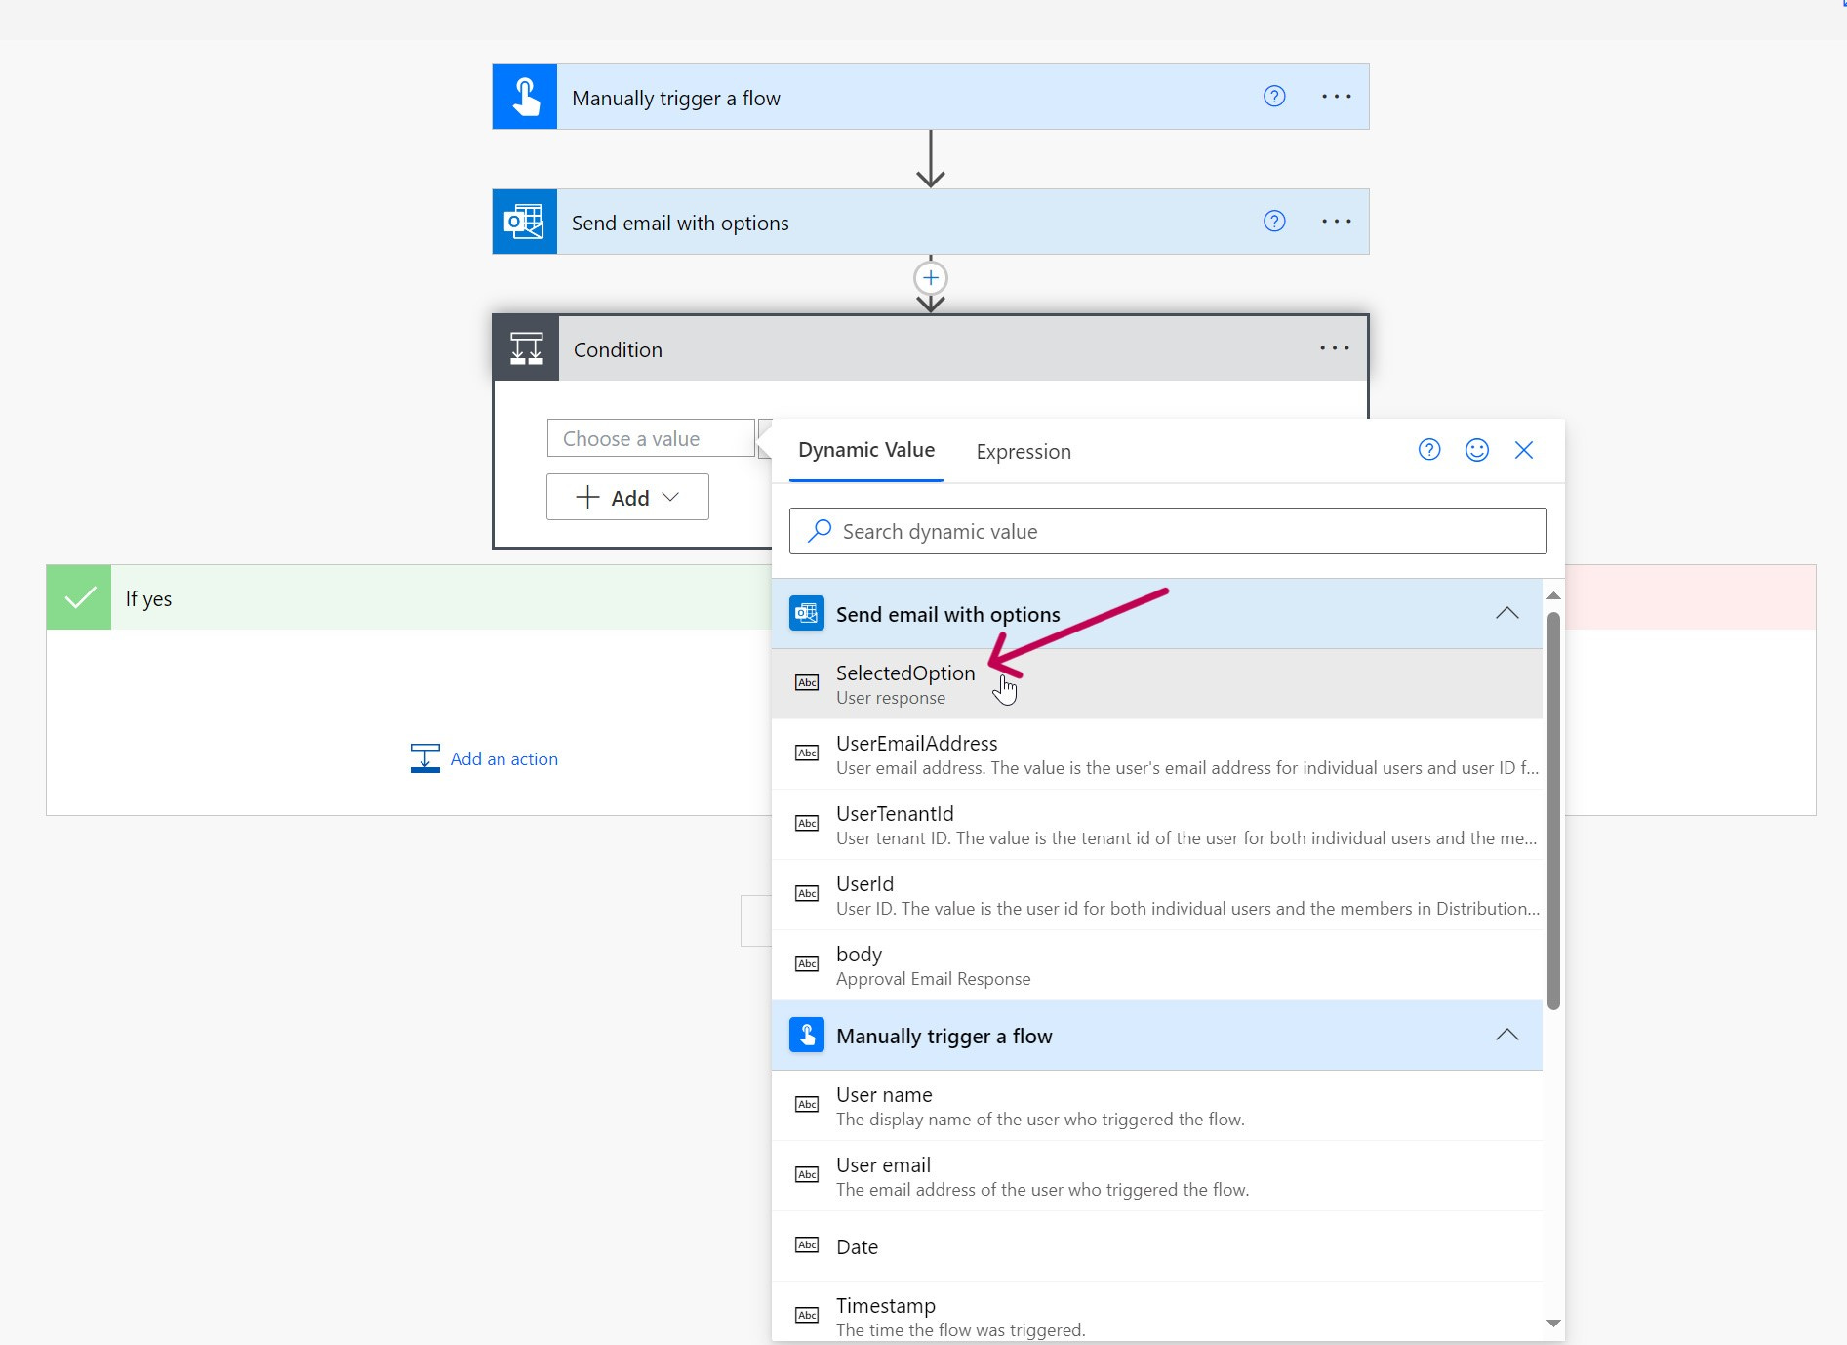Open the Add dropdown in Condition
1847x1345 pixels.
(627, 497)
